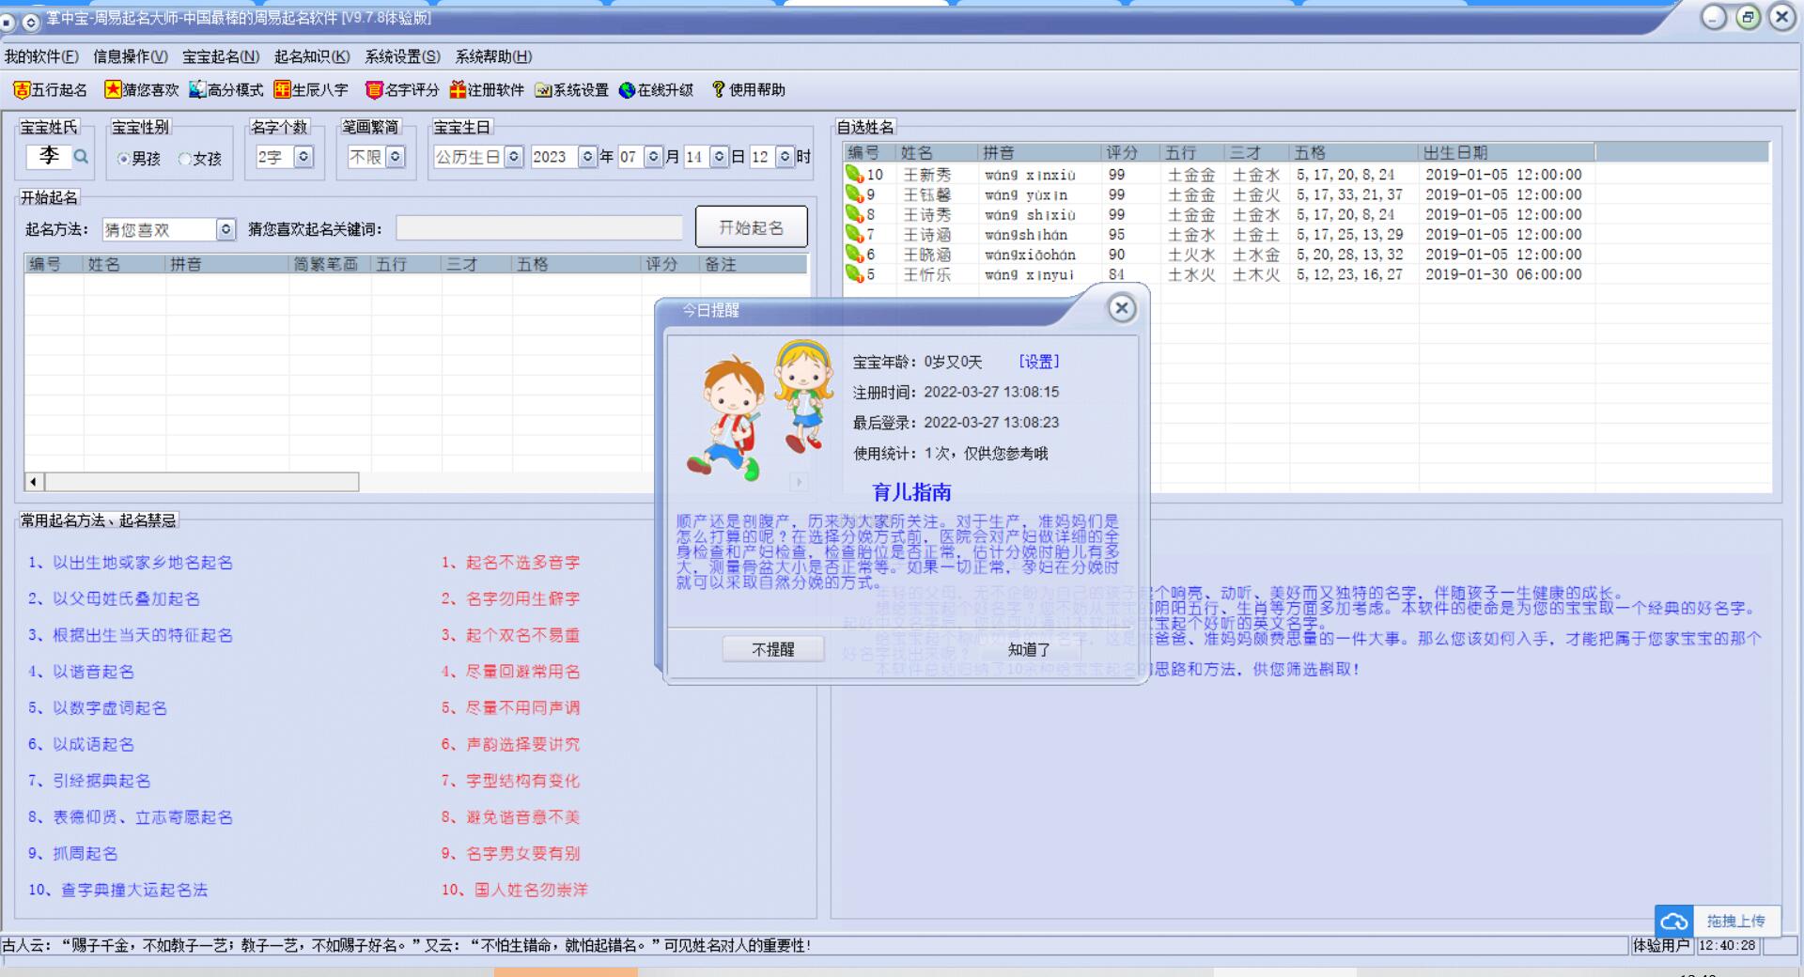The height and width of the screenshot is (977, 1804).
Task: Click the 在线升级 globe icon
Action: click(x=628, y=90)
